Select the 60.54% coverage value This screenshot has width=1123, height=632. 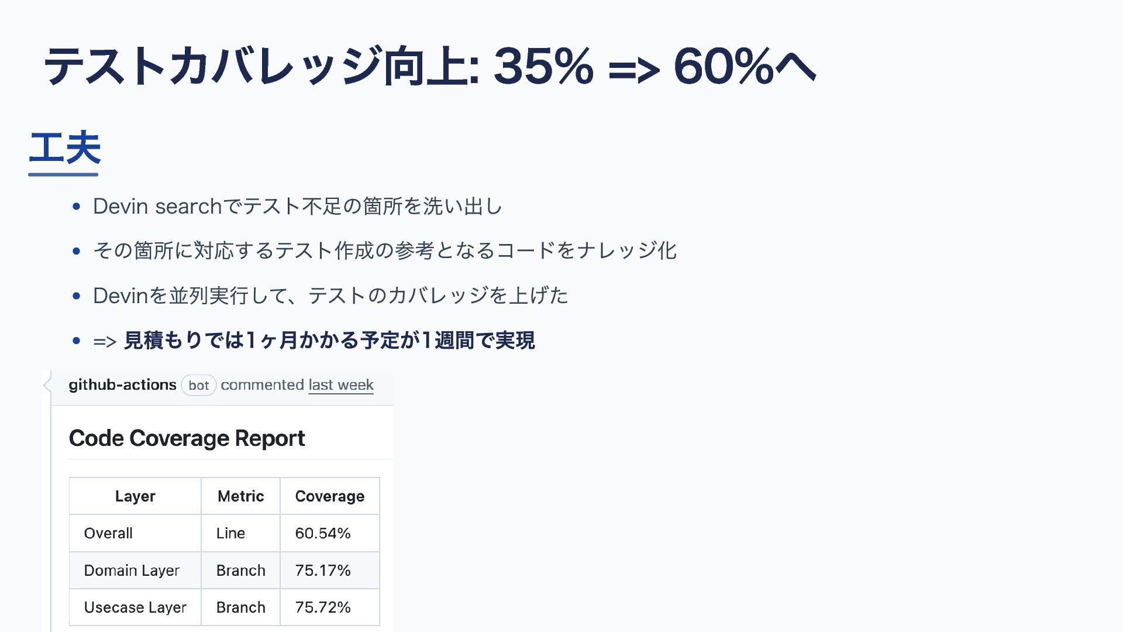[x=330, y=533]
